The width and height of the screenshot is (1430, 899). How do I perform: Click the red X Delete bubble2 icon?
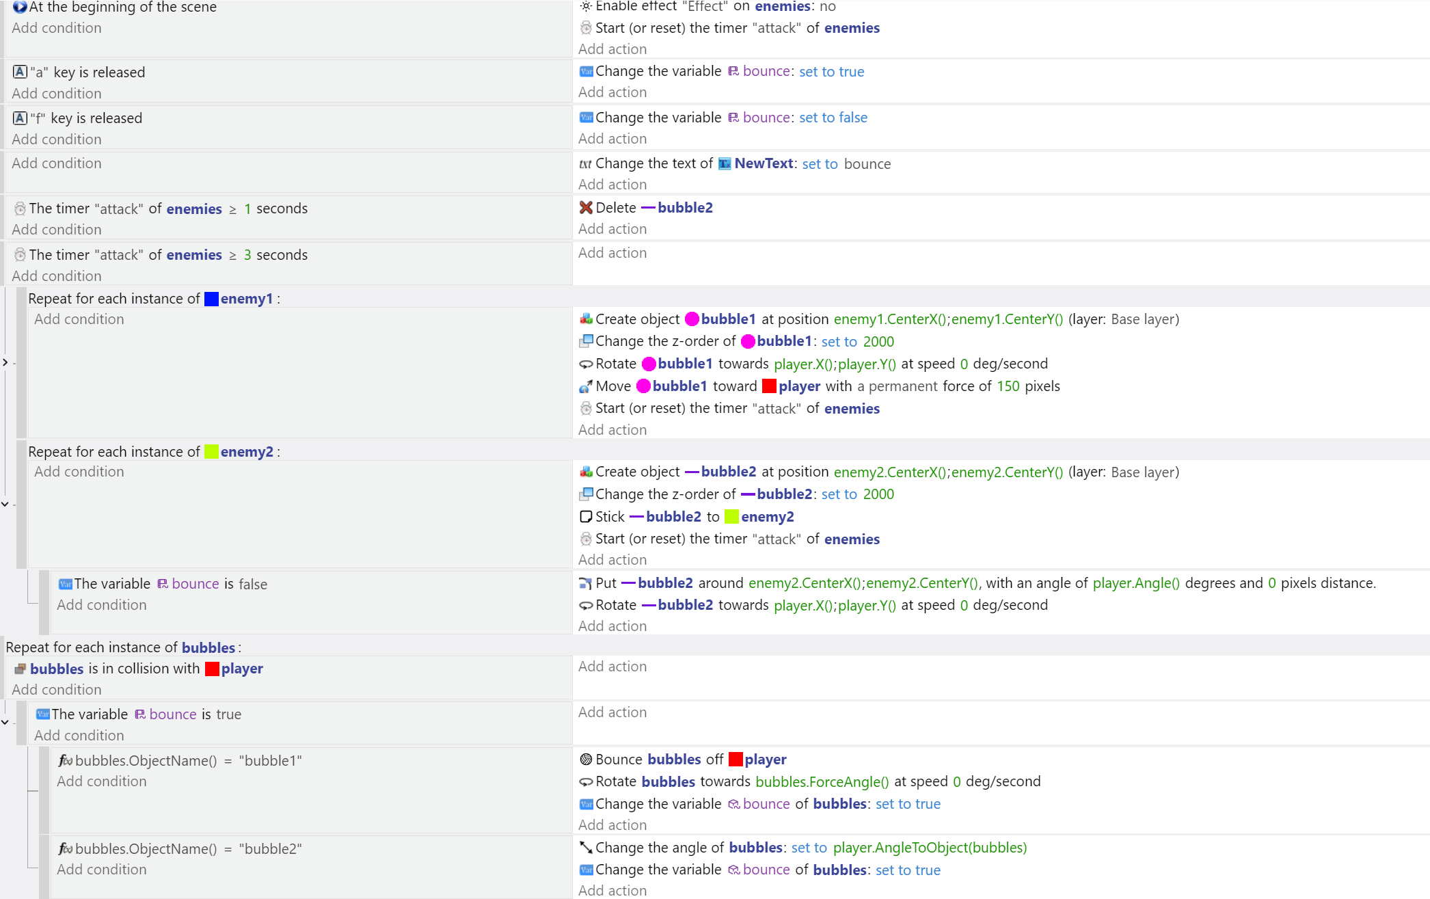tap(586, 208)
